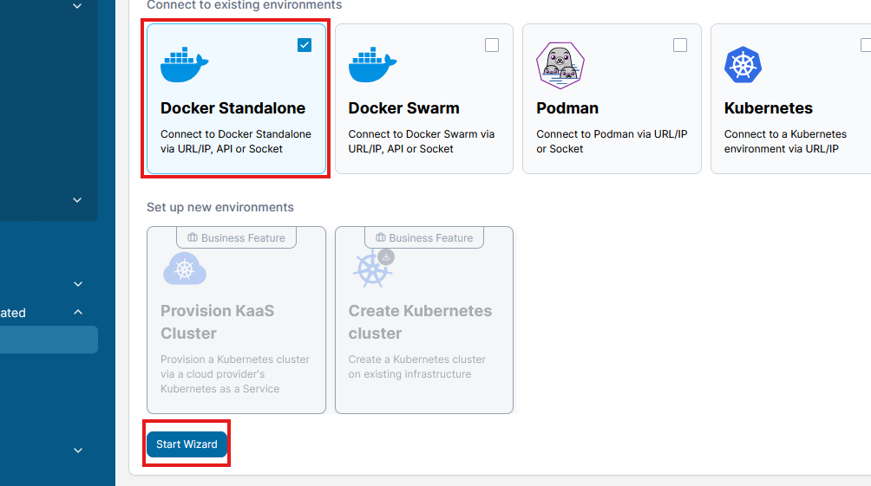
Task: Enable the Podman checkbox
Action: click(x=680, y=45)
